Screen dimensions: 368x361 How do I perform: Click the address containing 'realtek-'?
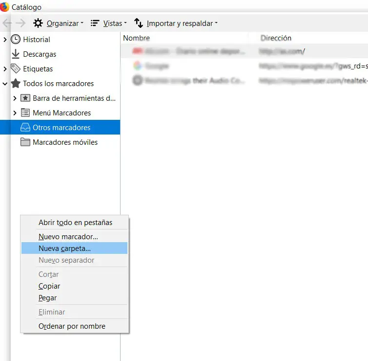(x=313, y=81)
